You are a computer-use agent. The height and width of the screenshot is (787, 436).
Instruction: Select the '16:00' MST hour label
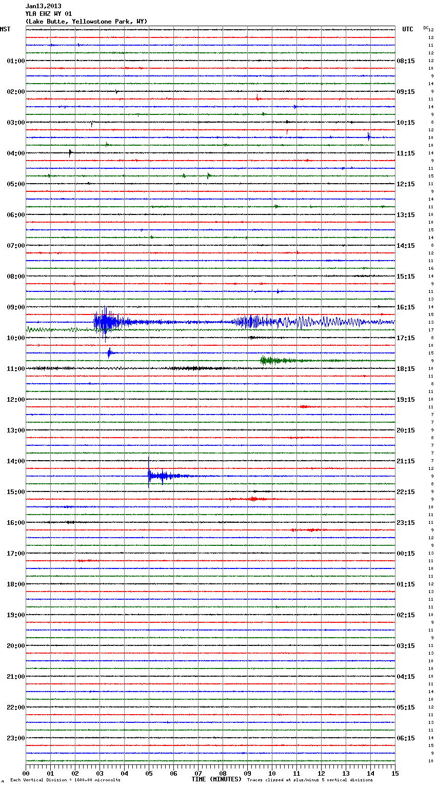click(x=16, y=523)
